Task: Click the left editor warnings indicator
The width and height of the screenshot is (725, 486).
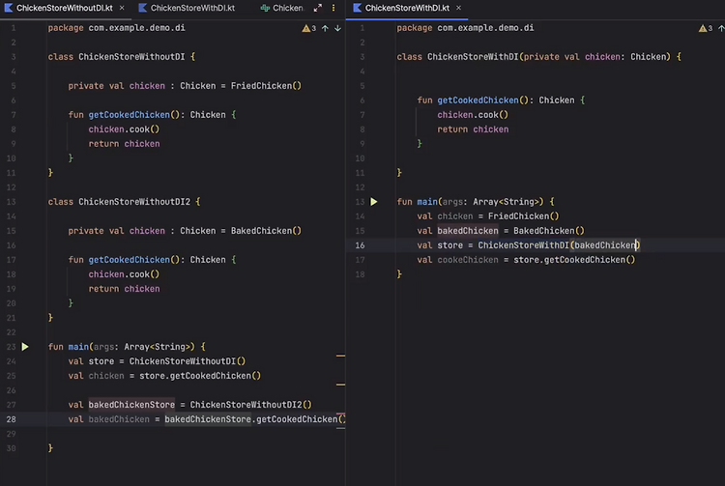Action: pos(309,28)
